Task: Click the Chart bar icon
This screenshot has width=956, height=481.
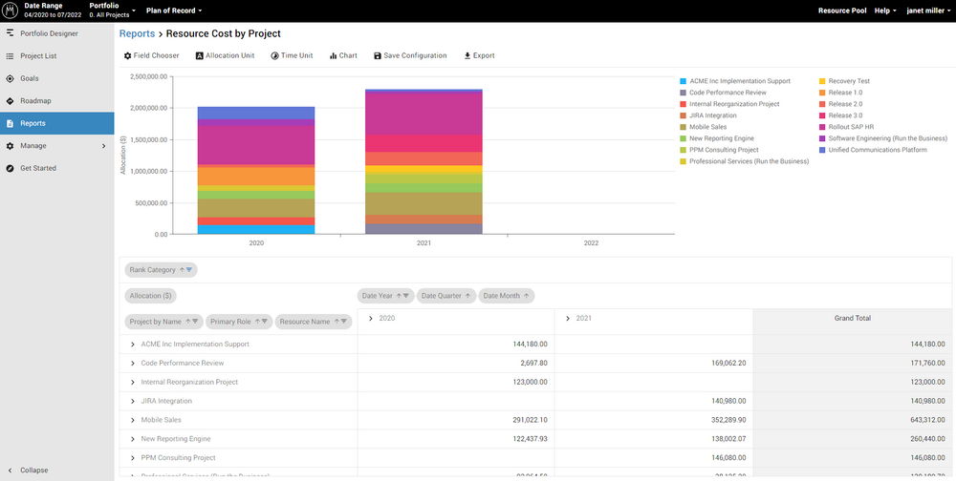Action: pos(333,56)
